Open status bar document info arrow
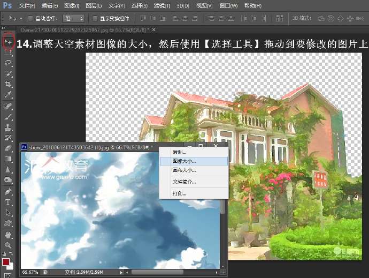Screen dimensions: 369x278 (x=121, y=272)
